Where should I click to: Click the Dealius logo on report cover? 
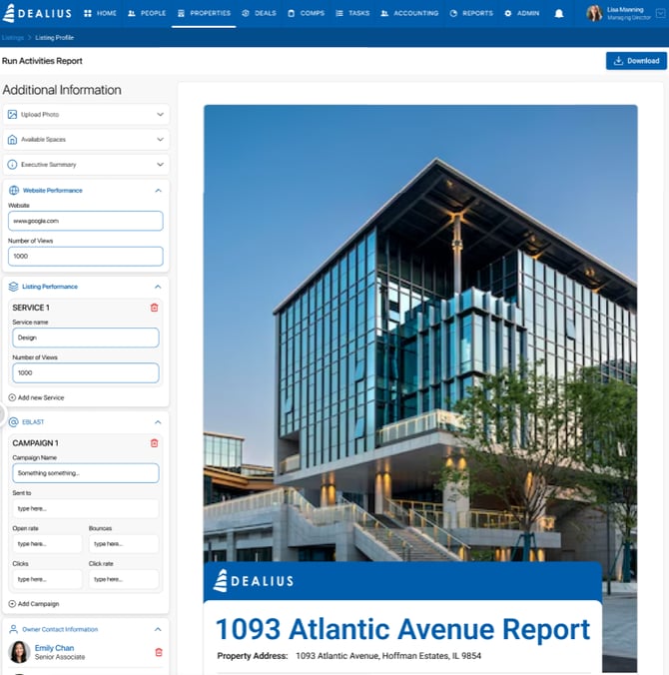tap(254, 581)
